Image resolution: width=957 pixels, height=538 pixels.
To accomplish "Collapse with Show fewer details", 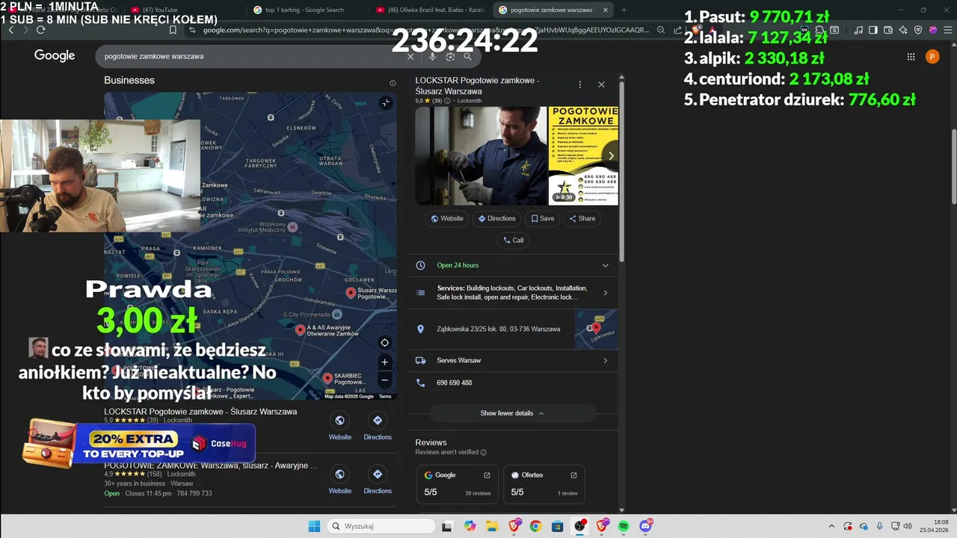I will [512, 413].
